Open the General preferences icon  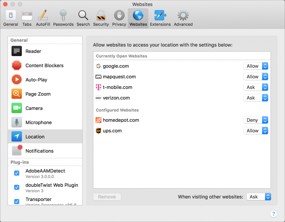tap(11, 15)
